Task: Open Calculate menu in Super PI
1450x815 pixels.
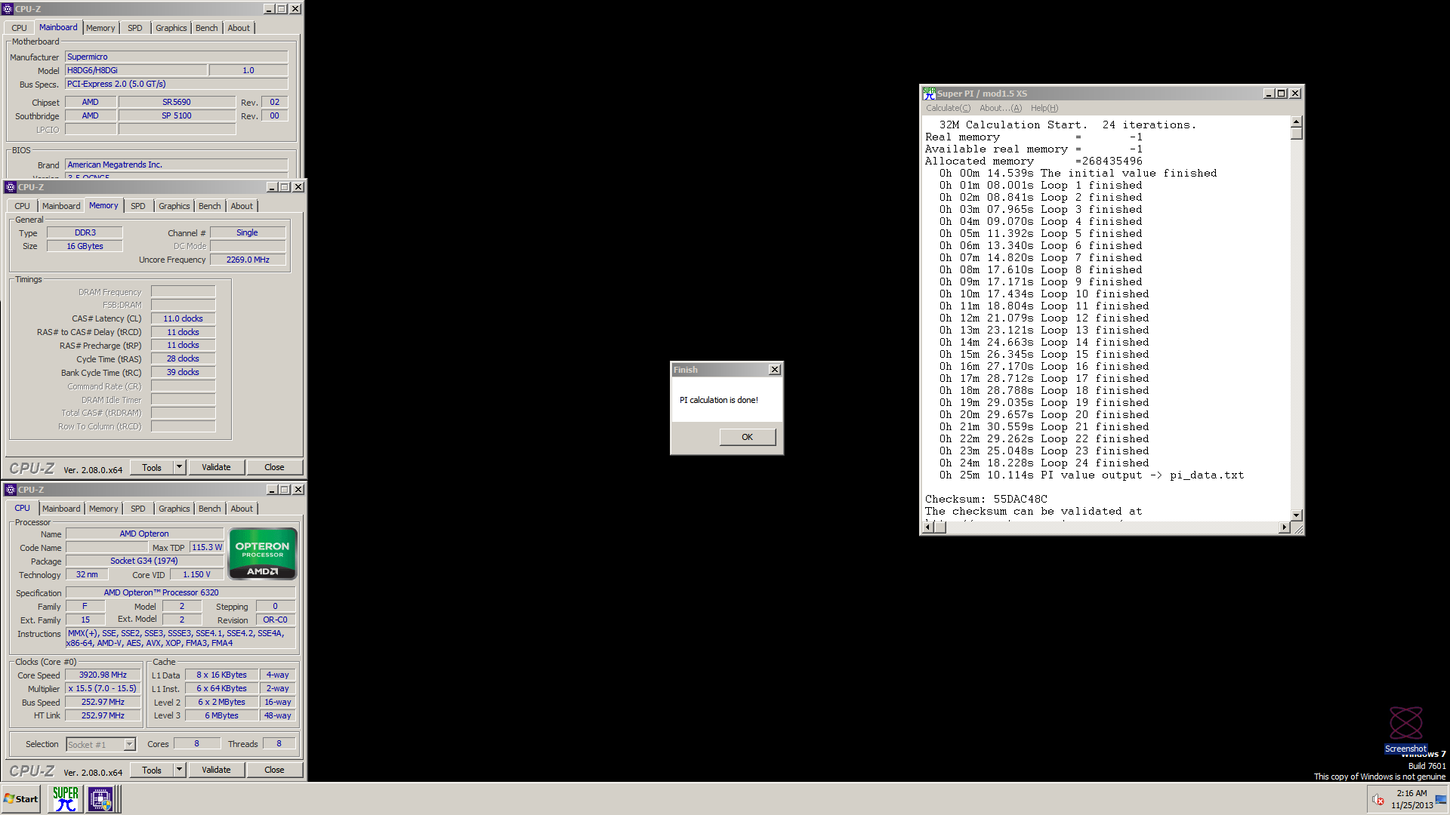Action: pyautogui.click(x=948, y=108)
